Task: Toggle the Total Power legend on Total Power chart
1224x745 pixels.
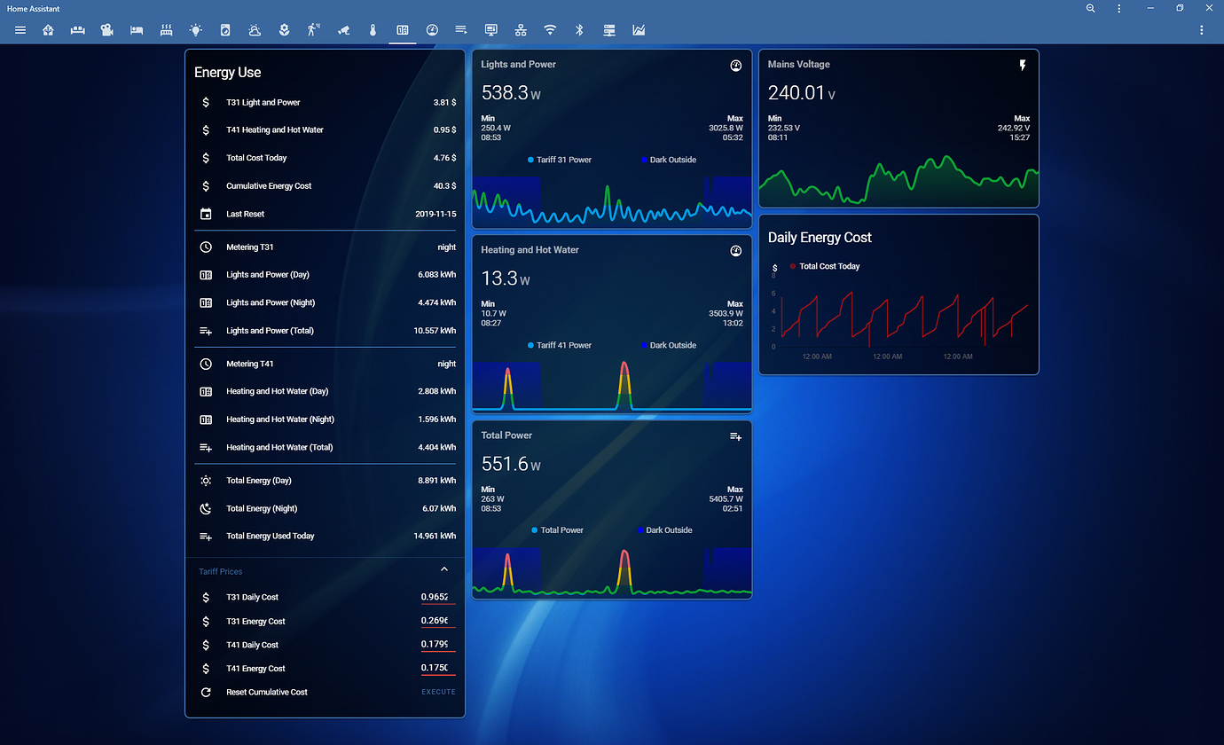Action: pyautogui.click(x=557, y=529)
